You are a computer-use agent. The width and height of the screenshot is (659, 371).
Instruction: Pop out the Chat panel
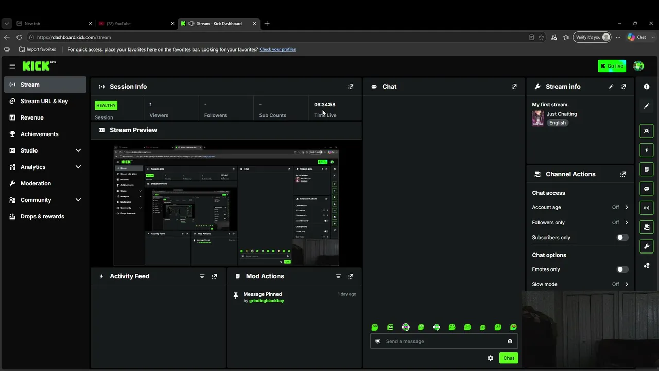pyautogui.click(x=514, y=87)
